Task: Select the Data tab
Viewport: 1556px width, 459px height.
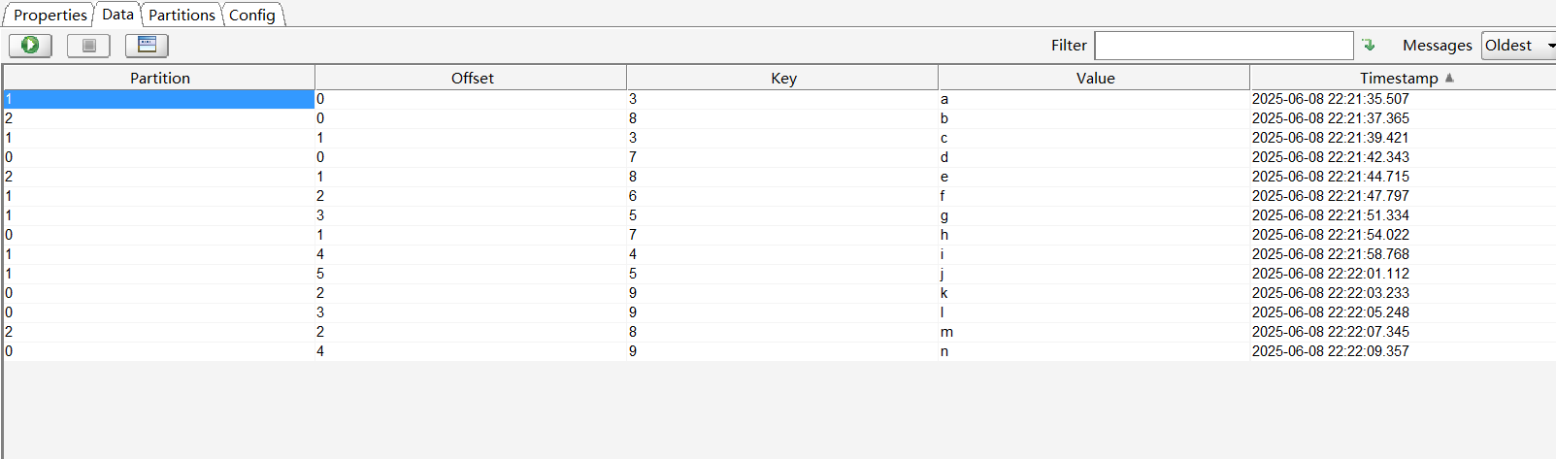Action: tap(117, 14)
